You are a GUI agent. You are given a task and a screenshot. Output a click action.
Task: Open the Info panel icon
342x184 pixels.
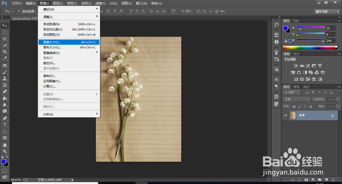pos(276,42)
